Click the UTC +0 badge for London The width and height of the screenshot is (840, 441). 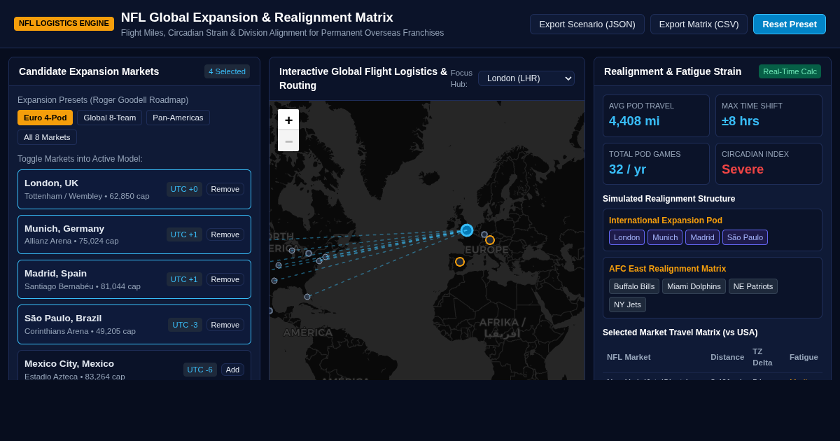click(x=184, y=189)
